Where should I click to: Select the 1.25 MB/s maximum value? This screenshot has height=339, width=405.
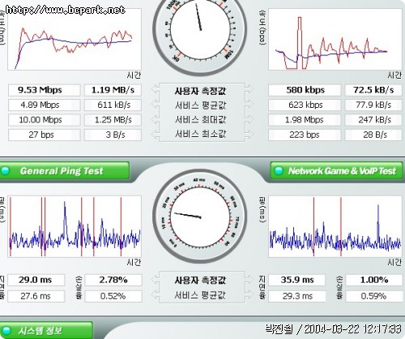113,120
